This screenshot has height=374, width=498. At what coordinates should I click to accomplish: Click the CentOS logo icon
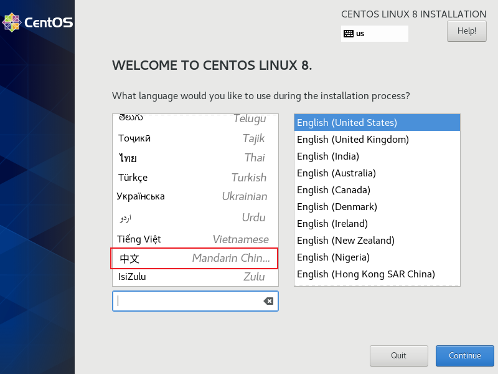pyautogui.click(x=11, y=22)
